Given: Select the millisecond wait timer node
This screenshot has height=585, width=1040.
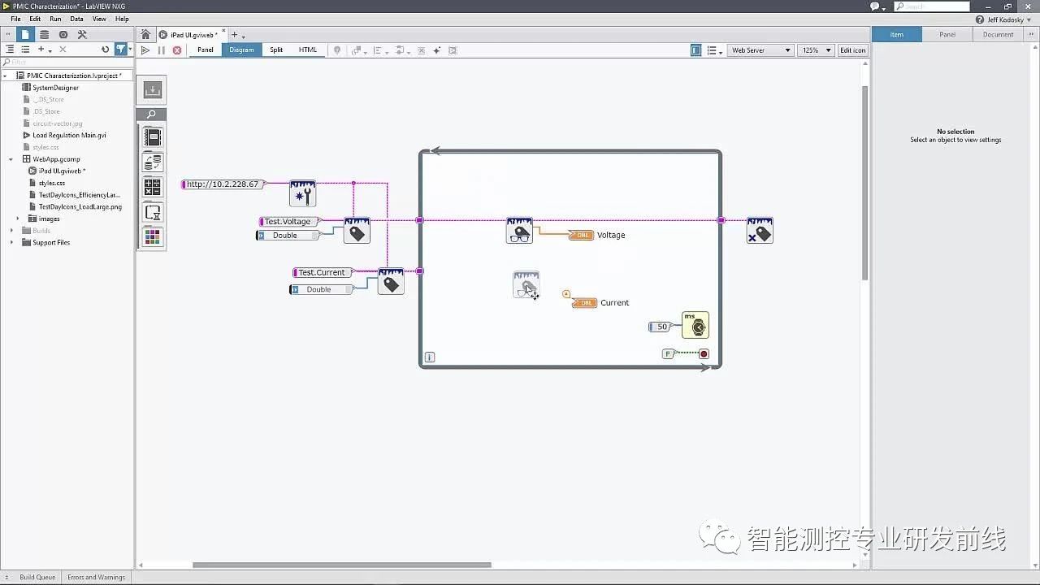Looking at the screenshot, I should [695, 325].
